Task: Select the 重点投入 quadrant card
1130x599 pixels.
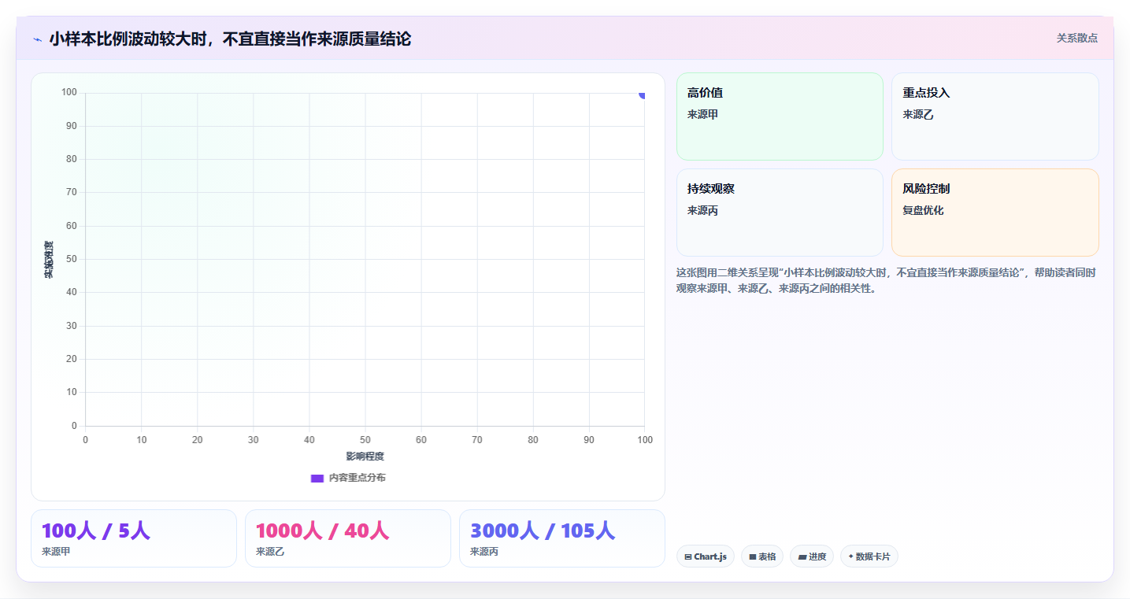Action: click(x=995, y=116)
